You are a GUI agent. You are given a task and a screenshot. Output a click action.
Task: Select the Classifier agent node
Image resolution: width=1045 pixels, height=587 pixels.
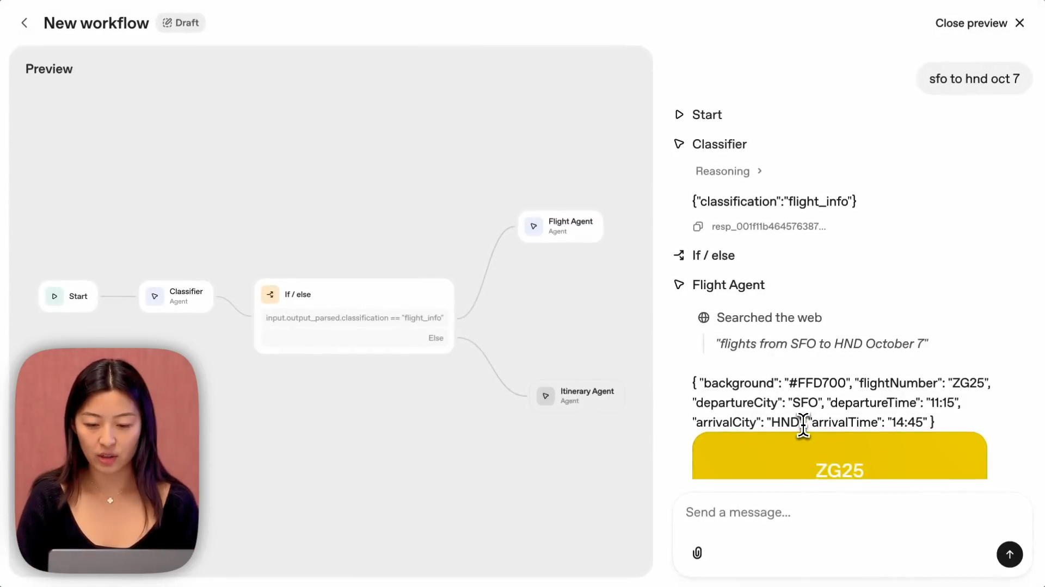point(176,296)
